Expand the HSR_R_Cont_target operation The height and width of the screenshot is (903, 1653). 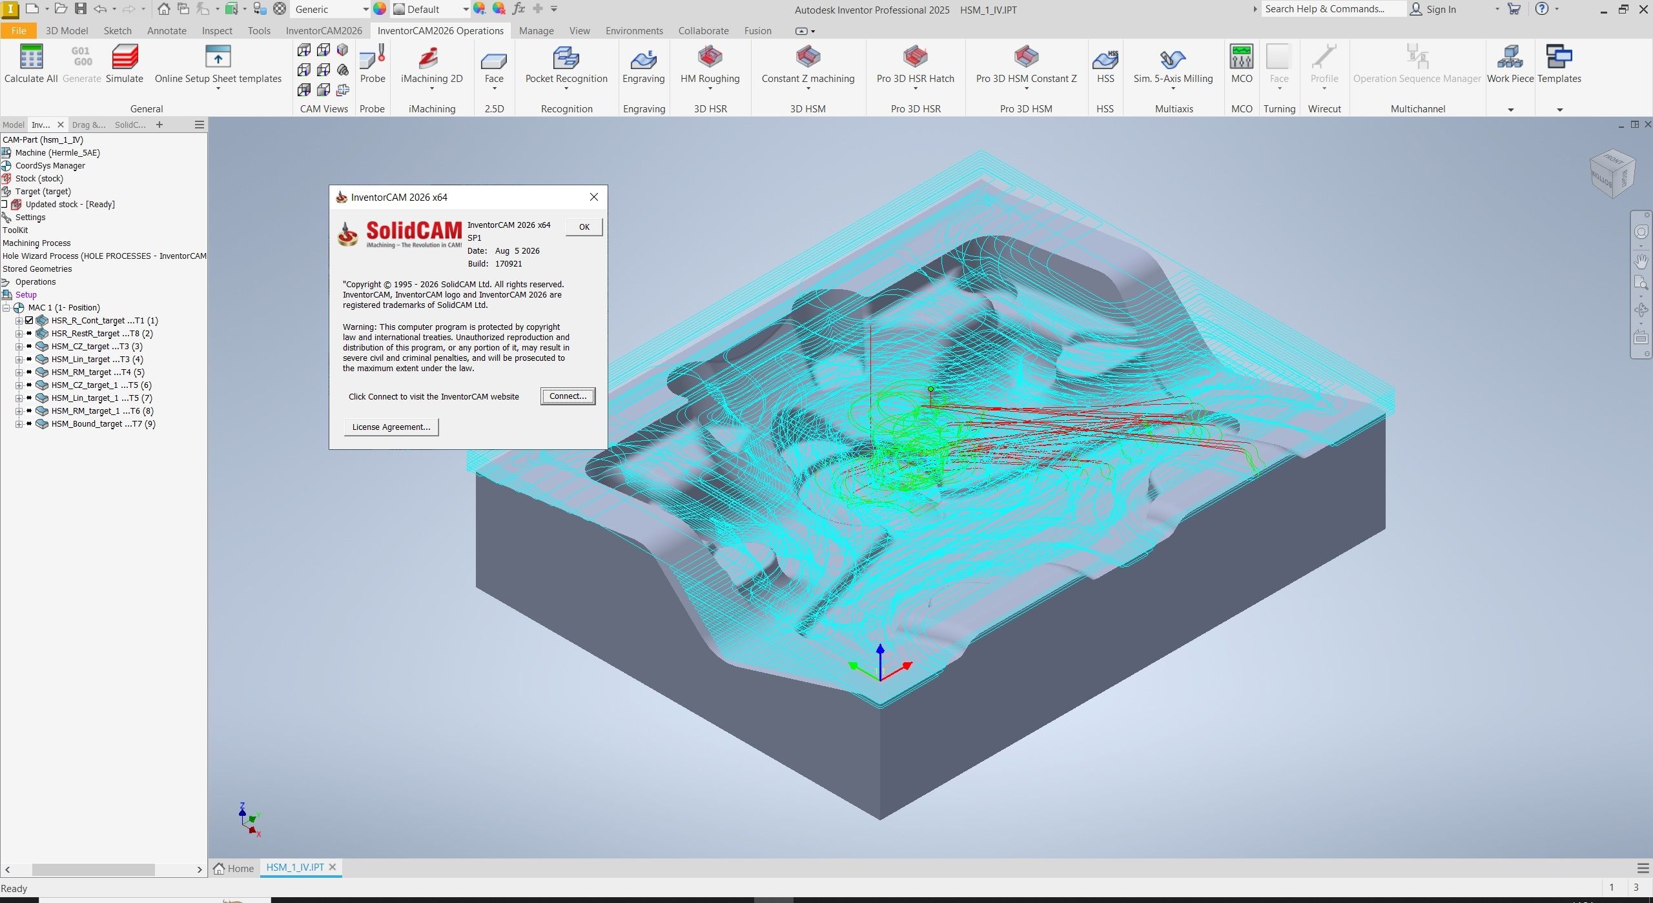coord(19,320)
